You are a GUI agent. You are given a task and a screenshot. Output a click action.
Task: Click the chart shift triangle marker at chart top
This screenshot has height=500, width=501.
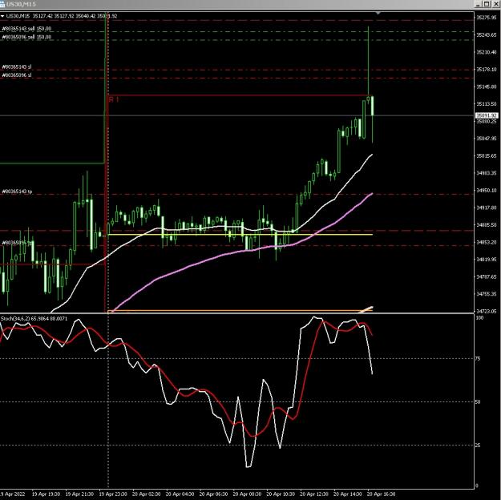378,13
